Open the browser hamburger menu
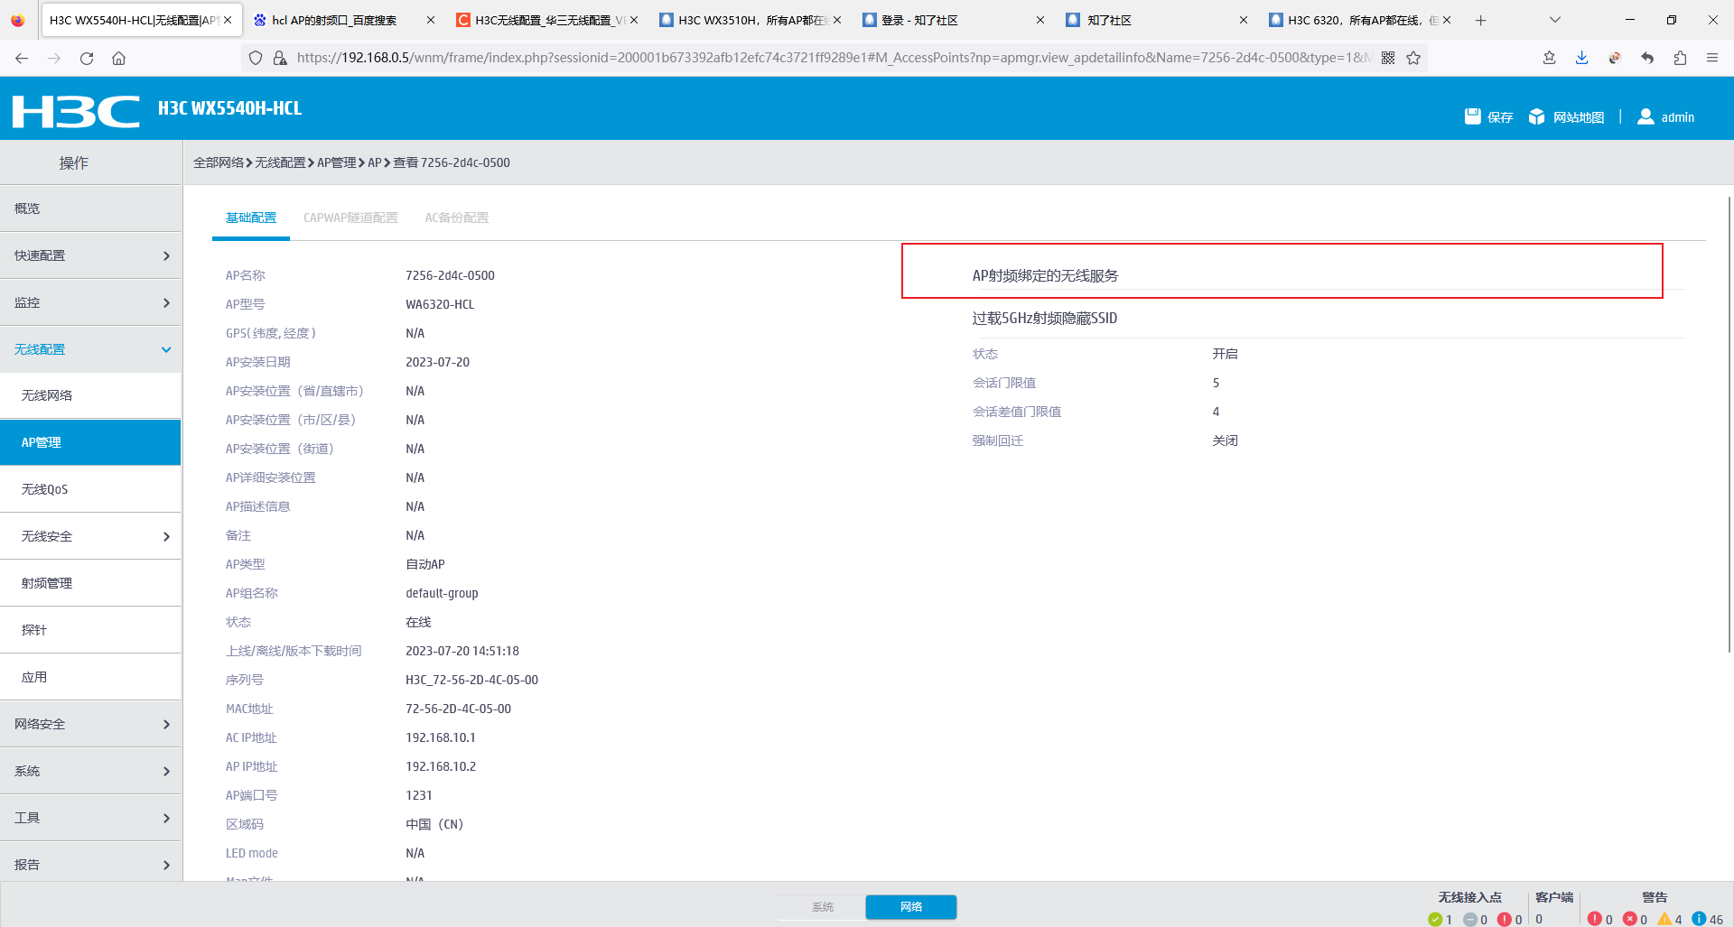This screenshot has height=927, width=1734. [x=1711, y=58]
